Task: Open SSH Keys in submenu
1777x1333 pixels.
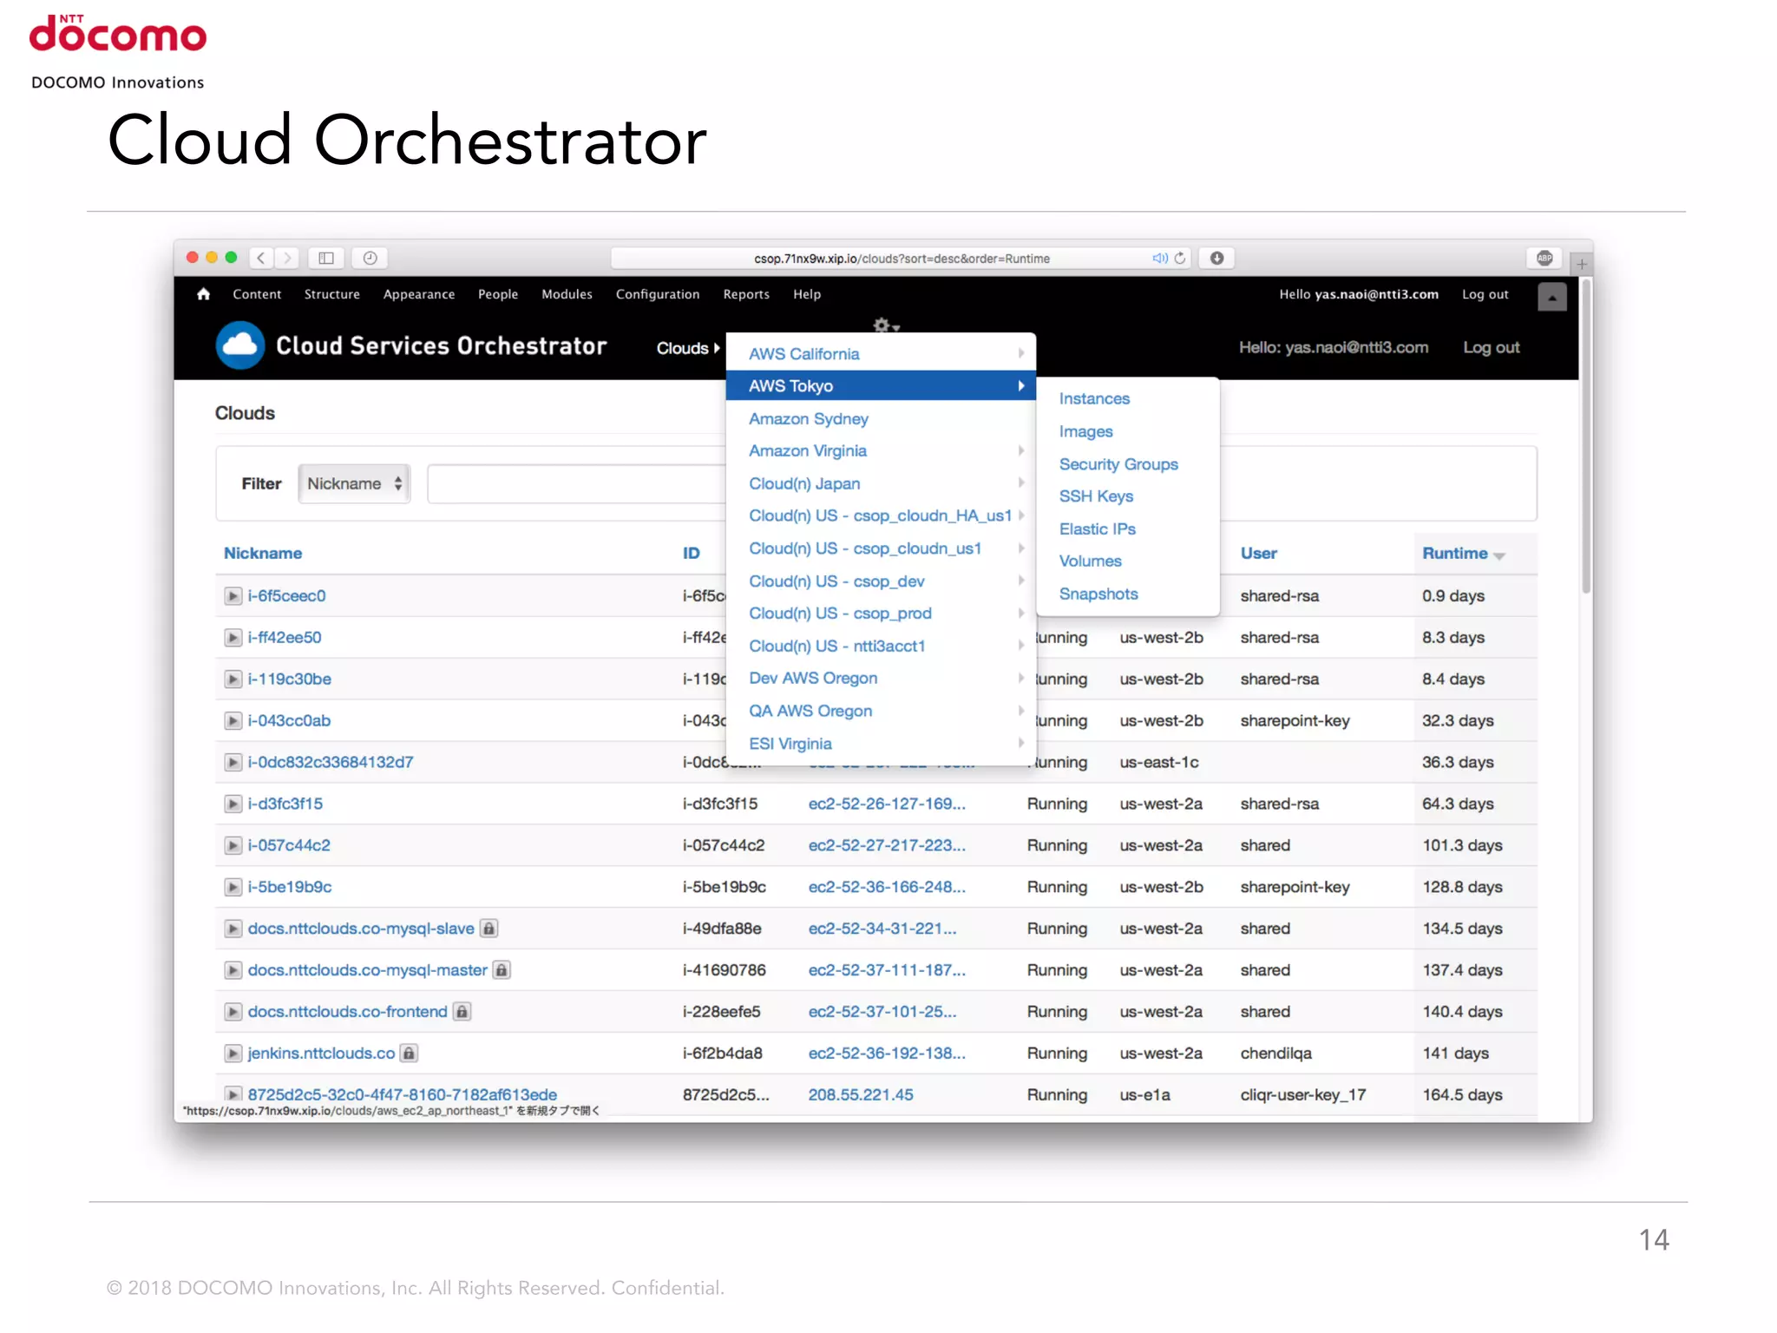Action: [x=1096, y=496]
